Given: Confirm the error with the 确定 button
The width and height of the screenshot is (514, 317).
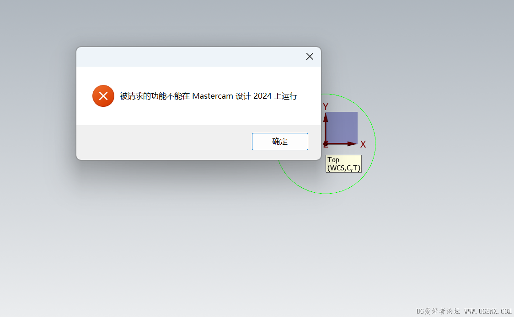Looking at the screenshot, I should (x=279, y=142).
